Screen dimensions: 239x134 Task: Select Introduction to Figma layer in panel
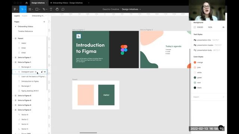pyautogui.click(x=30, y=81)
